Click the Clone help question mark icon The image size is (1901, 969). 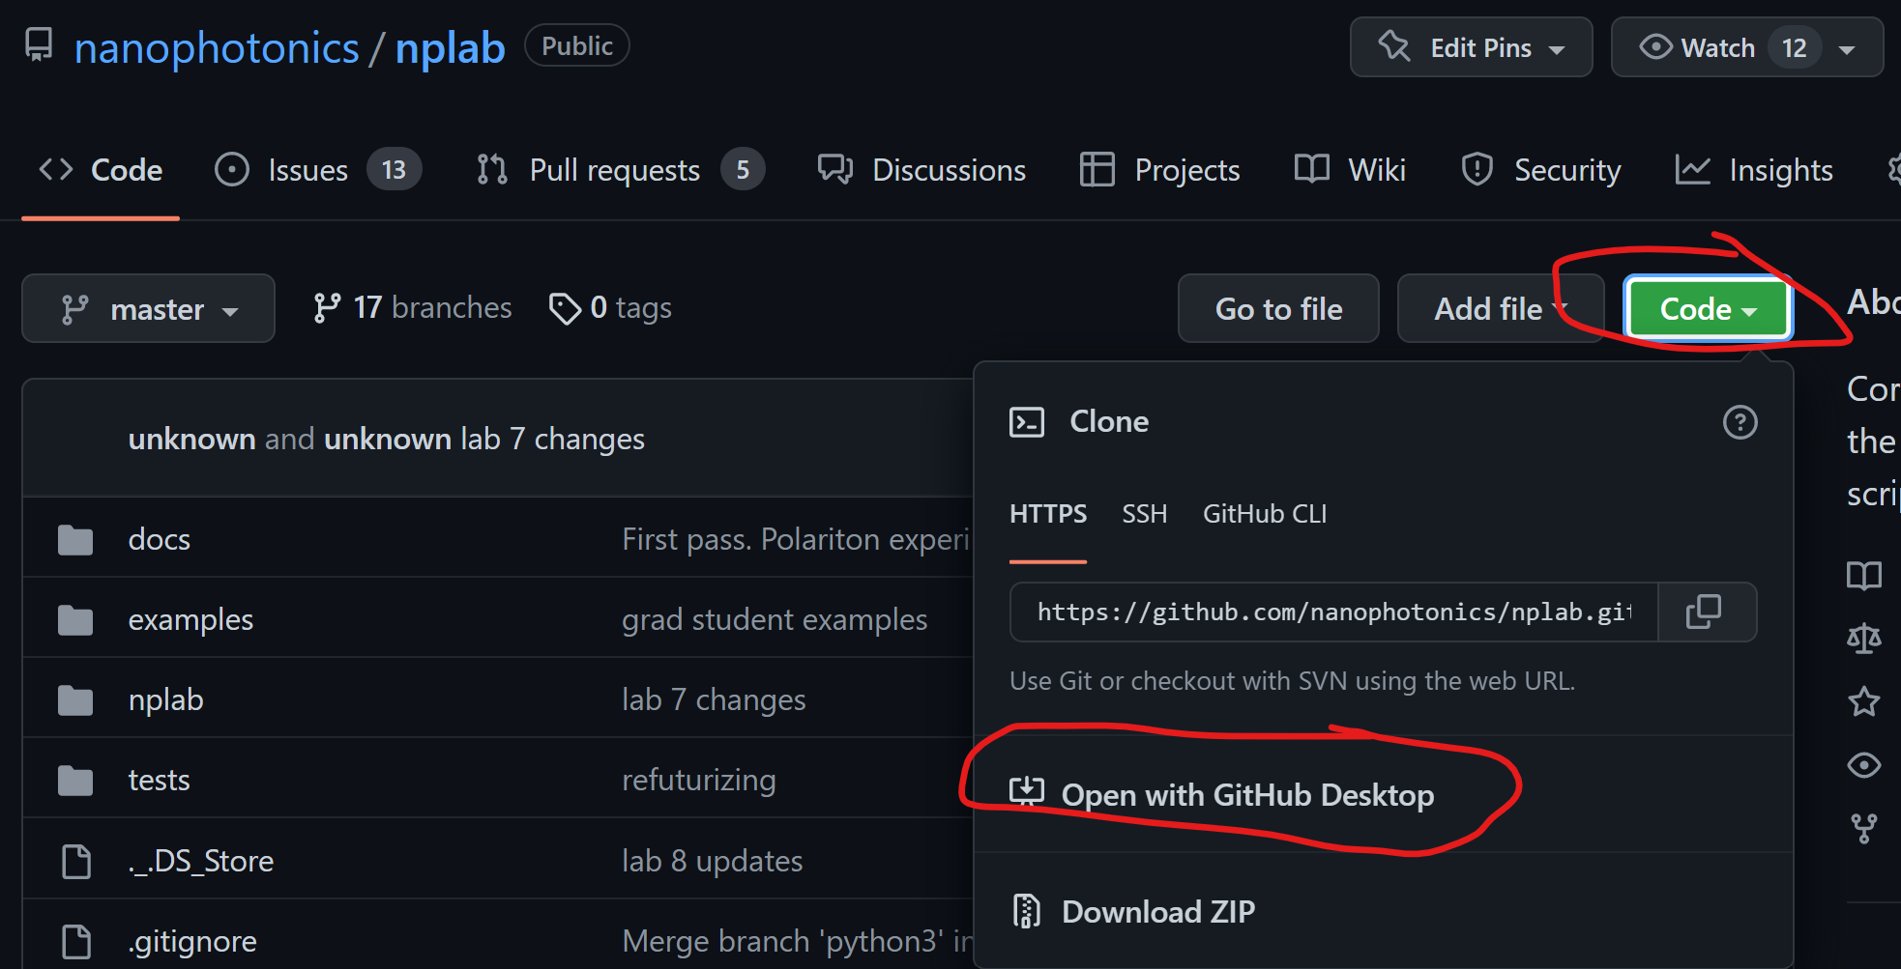pos(1740,422)
